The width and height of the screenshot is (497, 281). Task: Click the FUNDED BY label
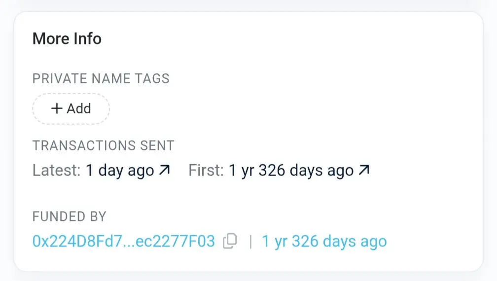pyautogui.click(x=69, y=217)
